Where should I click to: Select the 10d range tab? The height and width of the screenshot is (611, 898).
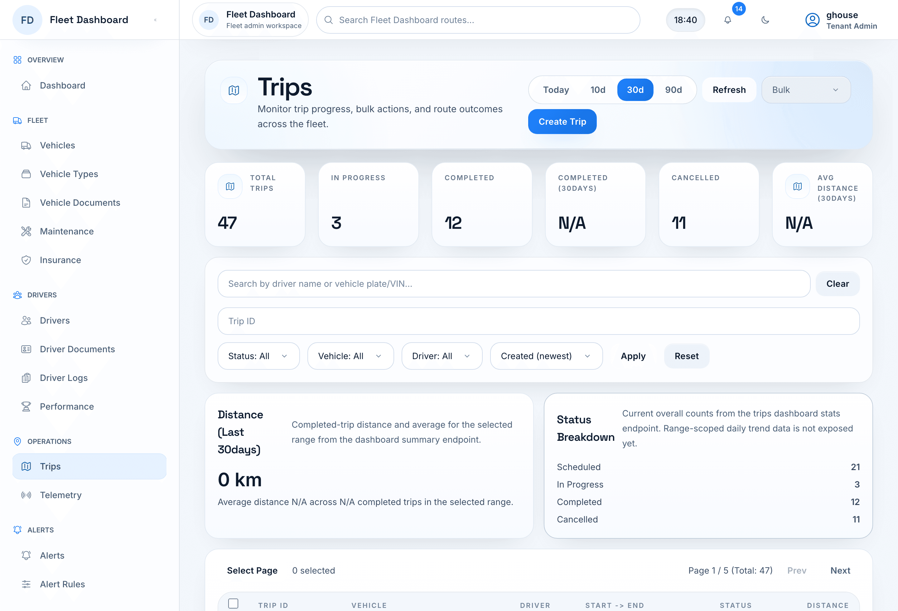(x=598, y=90)
